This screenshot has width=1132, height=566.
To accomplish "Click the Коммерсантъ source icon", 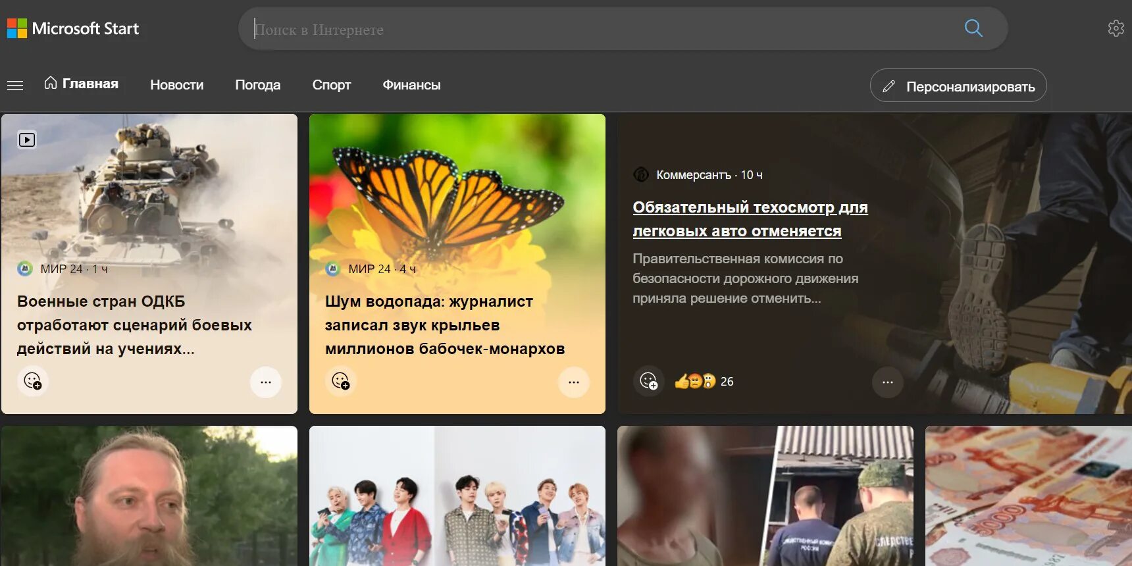I will tap(641, 175).
